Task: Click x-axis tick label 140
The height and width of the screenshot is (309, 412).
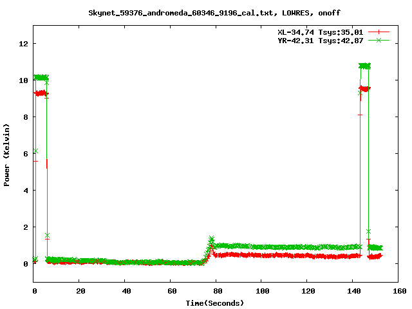Action: (x=353, y=291)
